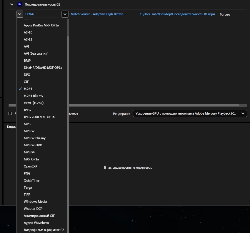Click the Match Source - Adaptive High Bitrate link
Screen dimensions: 250x233
click(97, 14)
